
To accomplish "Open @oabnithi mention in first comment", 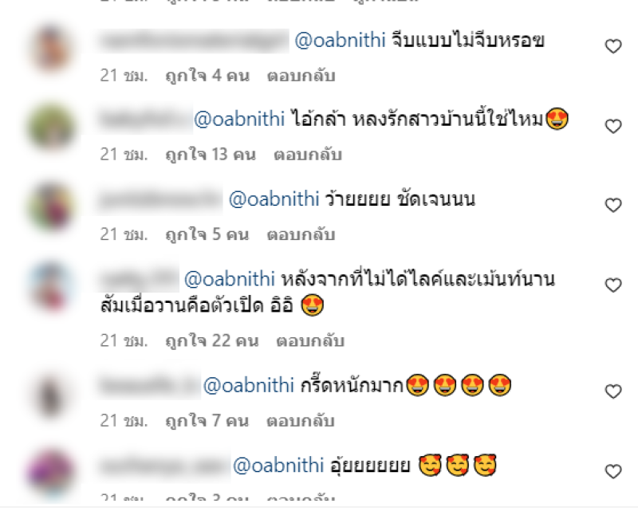I will click(x=340, y=41).
